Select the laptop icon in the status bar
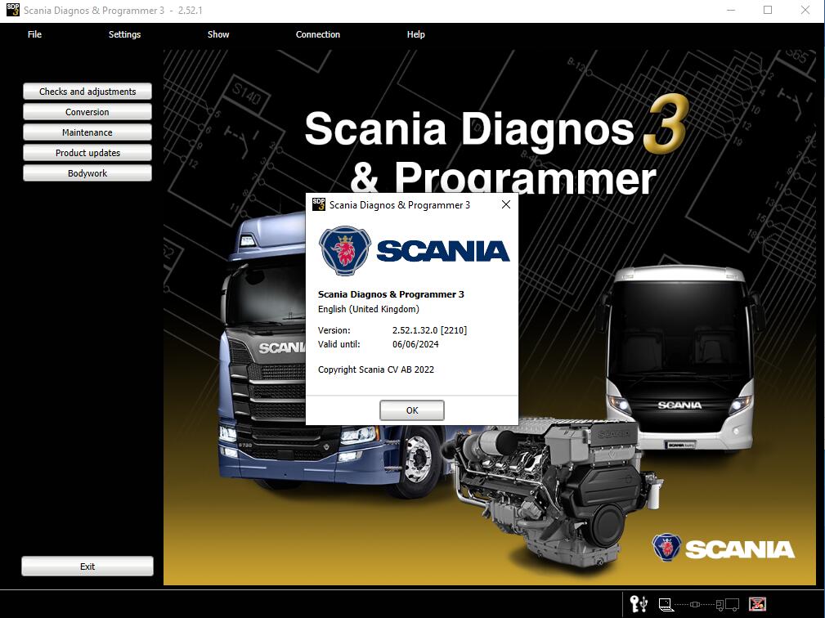825x618 pixels. point(665,605)
